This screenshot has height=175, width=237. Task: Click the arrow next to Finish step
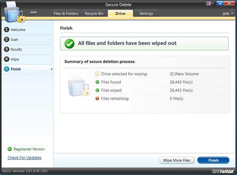point(52,69)
